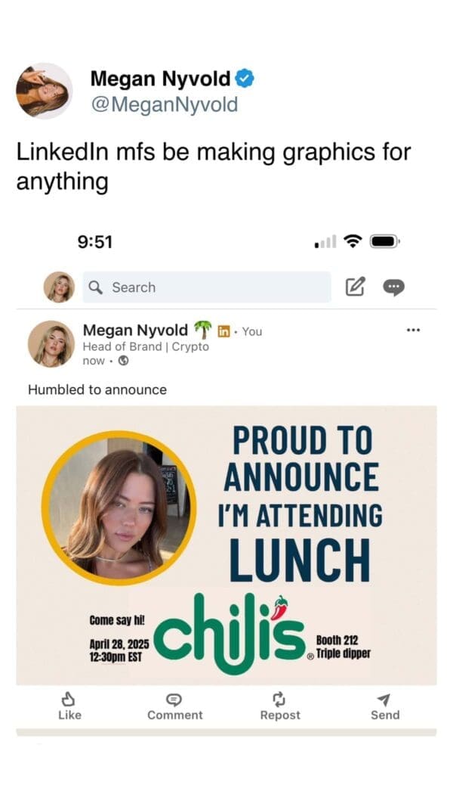Click the LinkedIn premium badge icon
453x807 pixels.
click(223, 331)
